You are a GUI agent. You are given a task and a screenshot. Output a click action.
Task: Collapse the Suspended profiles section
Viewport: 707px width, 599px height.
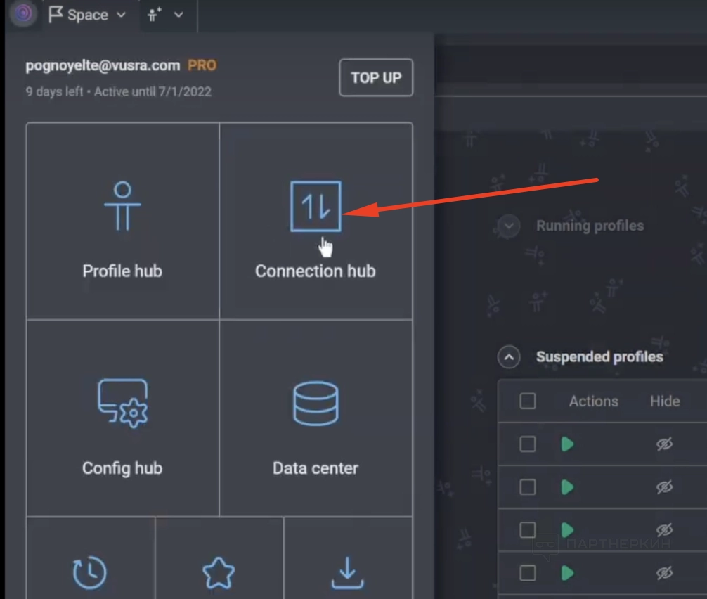(509, 357)
